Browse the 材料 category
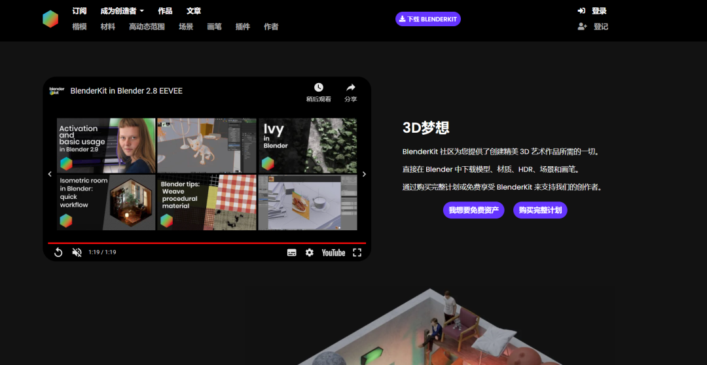This screenshot has width=707, height=365. 108,27
